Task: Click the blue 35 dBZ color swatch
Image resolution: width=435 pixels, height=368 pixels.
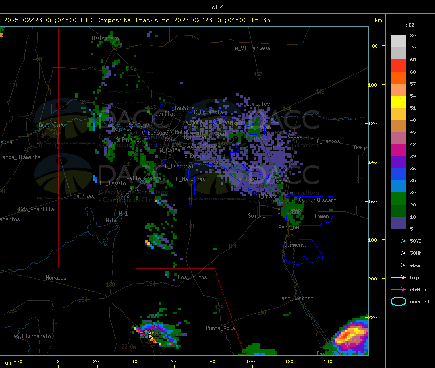Action: coord(398,174)
